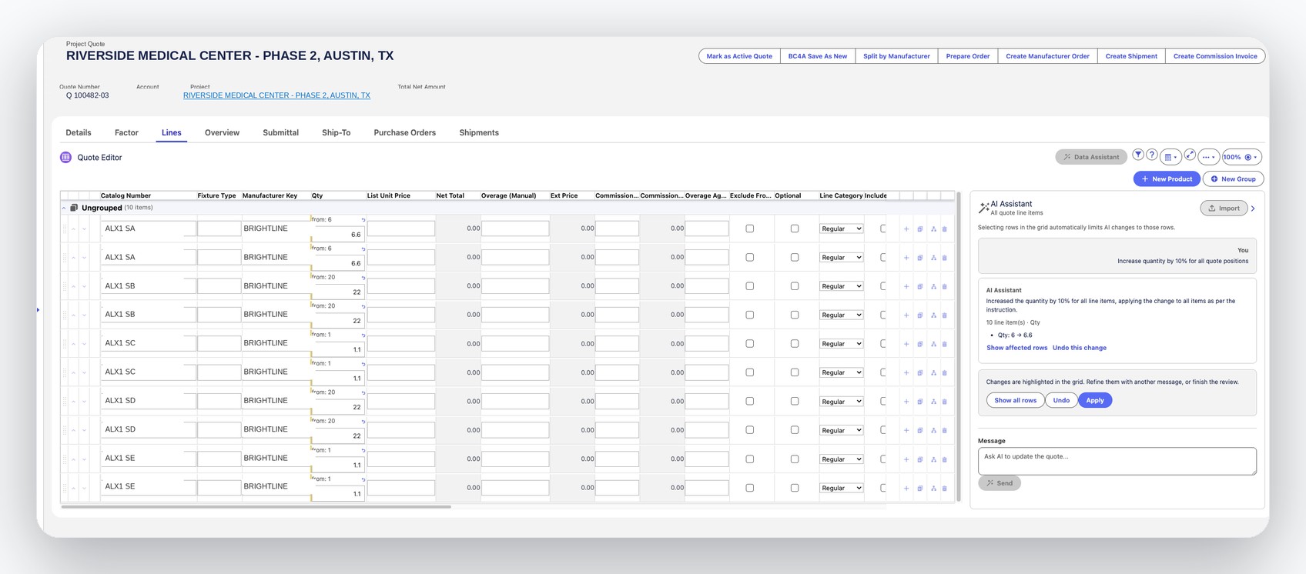Click the help question mark icon

(x=1151, y=155)
